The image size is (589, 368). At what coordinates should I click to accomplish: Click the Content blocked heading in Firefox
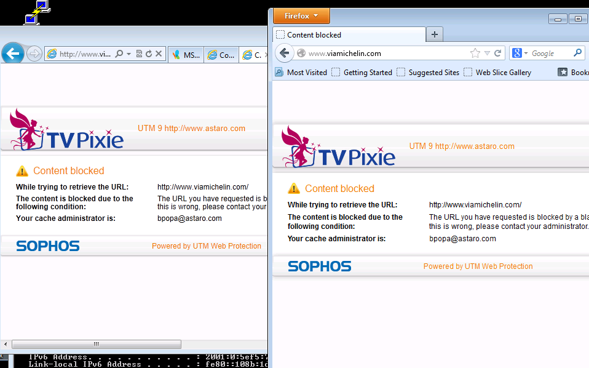pos(339,188)
